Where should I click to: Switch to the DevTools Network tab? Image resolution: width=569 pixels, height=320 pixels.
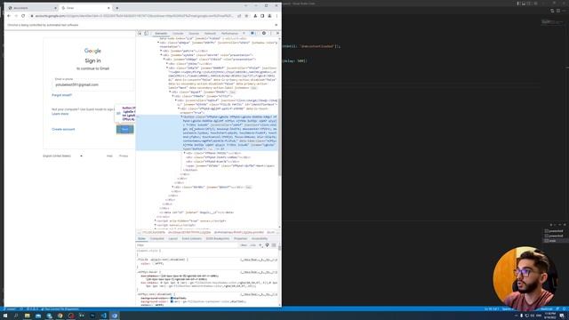pyautogui.click(x=210, y=34)
